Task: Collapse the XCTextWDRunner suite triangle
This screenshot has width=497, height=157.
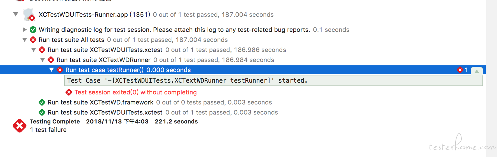Action: coord(43,60)
